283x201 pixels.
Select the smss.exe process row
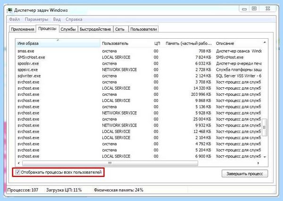click(x=139, y=51)
